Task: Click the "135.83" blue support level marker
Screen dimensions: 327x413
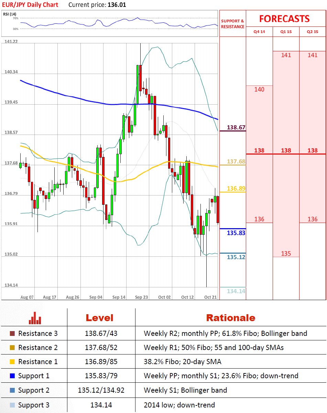Action: (236, 233)
